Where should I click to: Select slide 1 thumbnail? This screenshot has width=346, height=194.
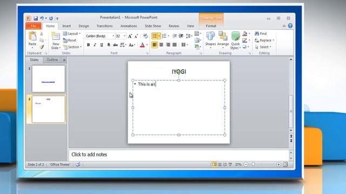click(49, 79)
